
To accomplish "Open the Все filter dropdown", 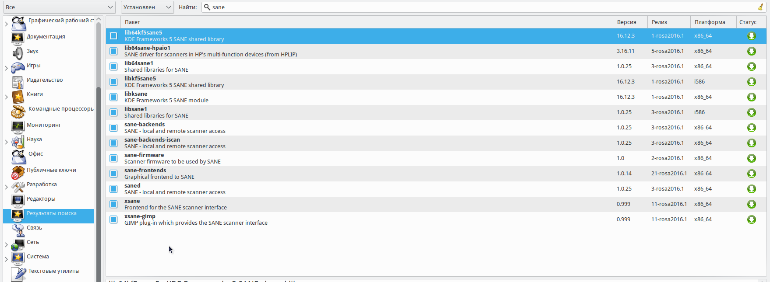I will pyautogui.click(x=59, y=7).
